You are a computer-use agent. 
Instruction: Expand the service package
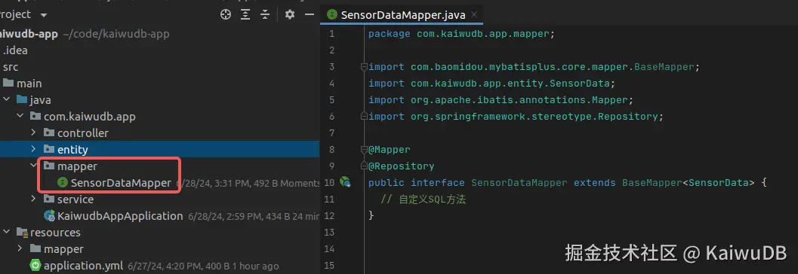33,199
